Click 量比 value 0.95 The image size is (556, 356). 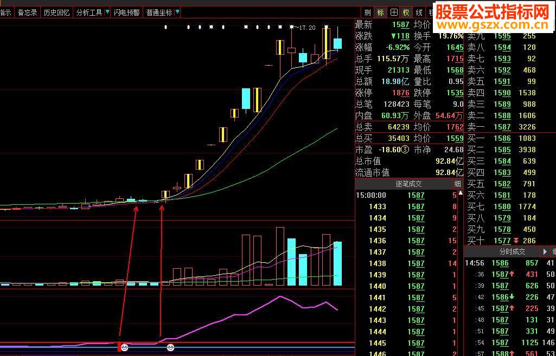[x=456, y=81]
